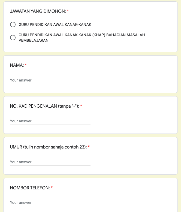Click the required asterisk next to NAMA

tap(26, 65)
